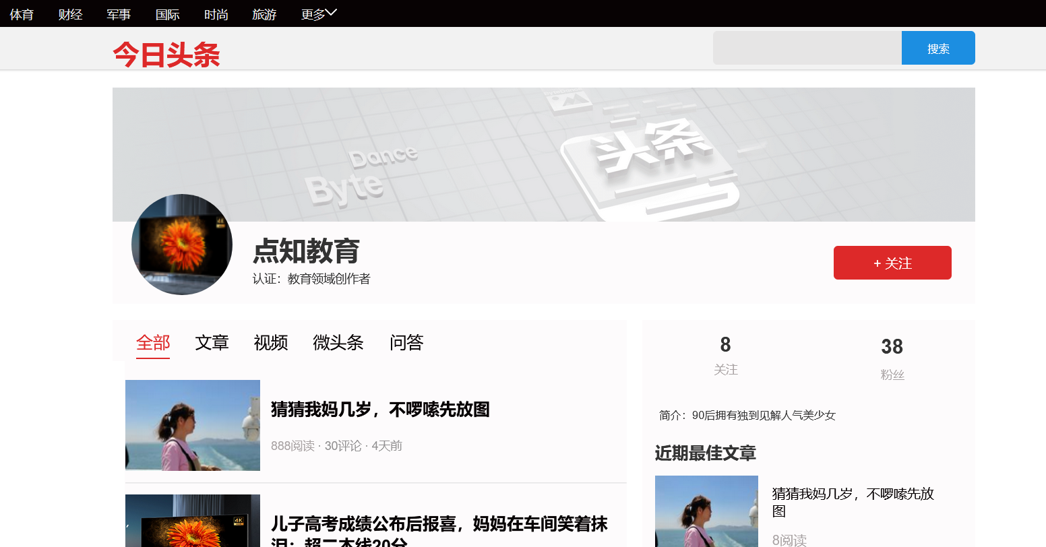Switch to the 视频 tab
The image size is (1046, 547).
coord(271,343)
